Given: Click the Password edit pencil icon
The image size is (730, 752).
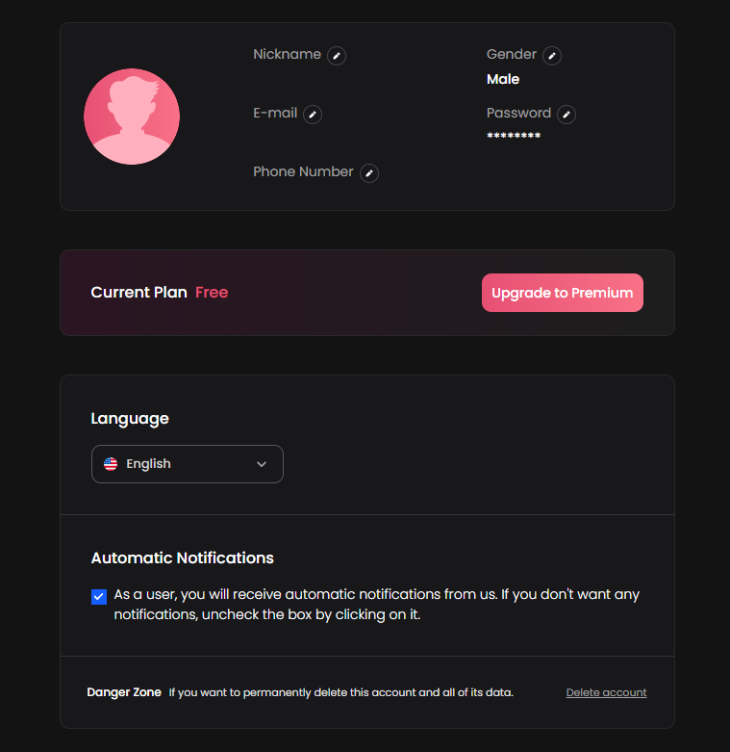Looking at the screenshot, I should coord(566,115).
